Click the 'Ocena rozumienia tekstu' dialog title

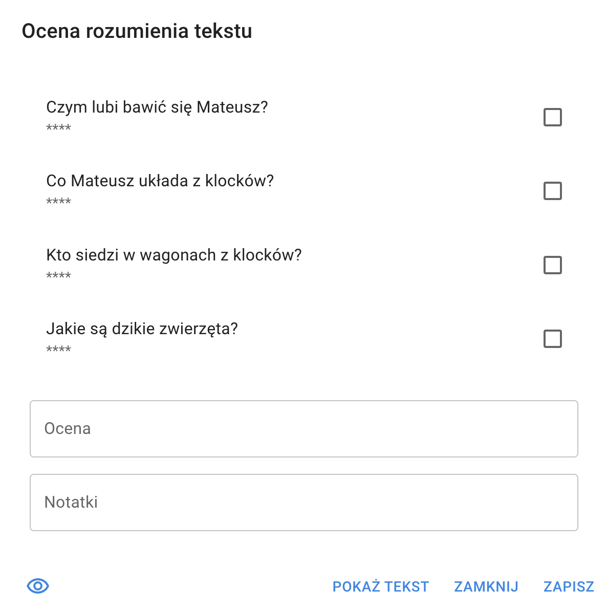[137, 31]
